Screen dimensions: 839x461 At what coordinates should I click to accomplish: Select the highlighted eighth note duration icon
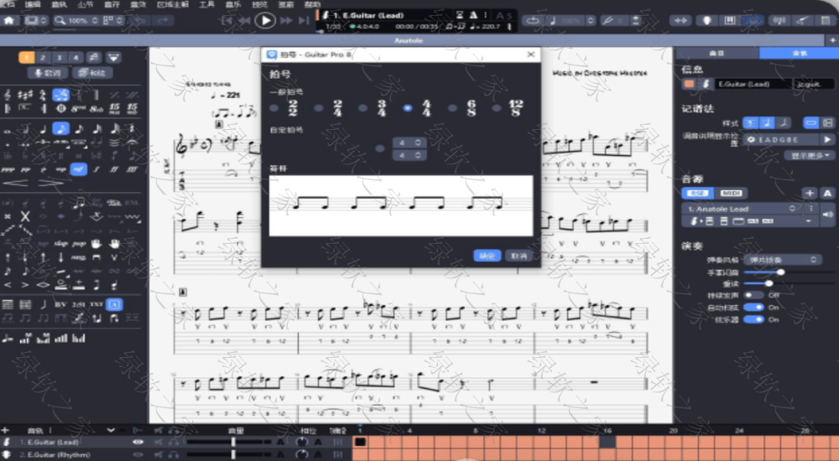tap(60, 128)
